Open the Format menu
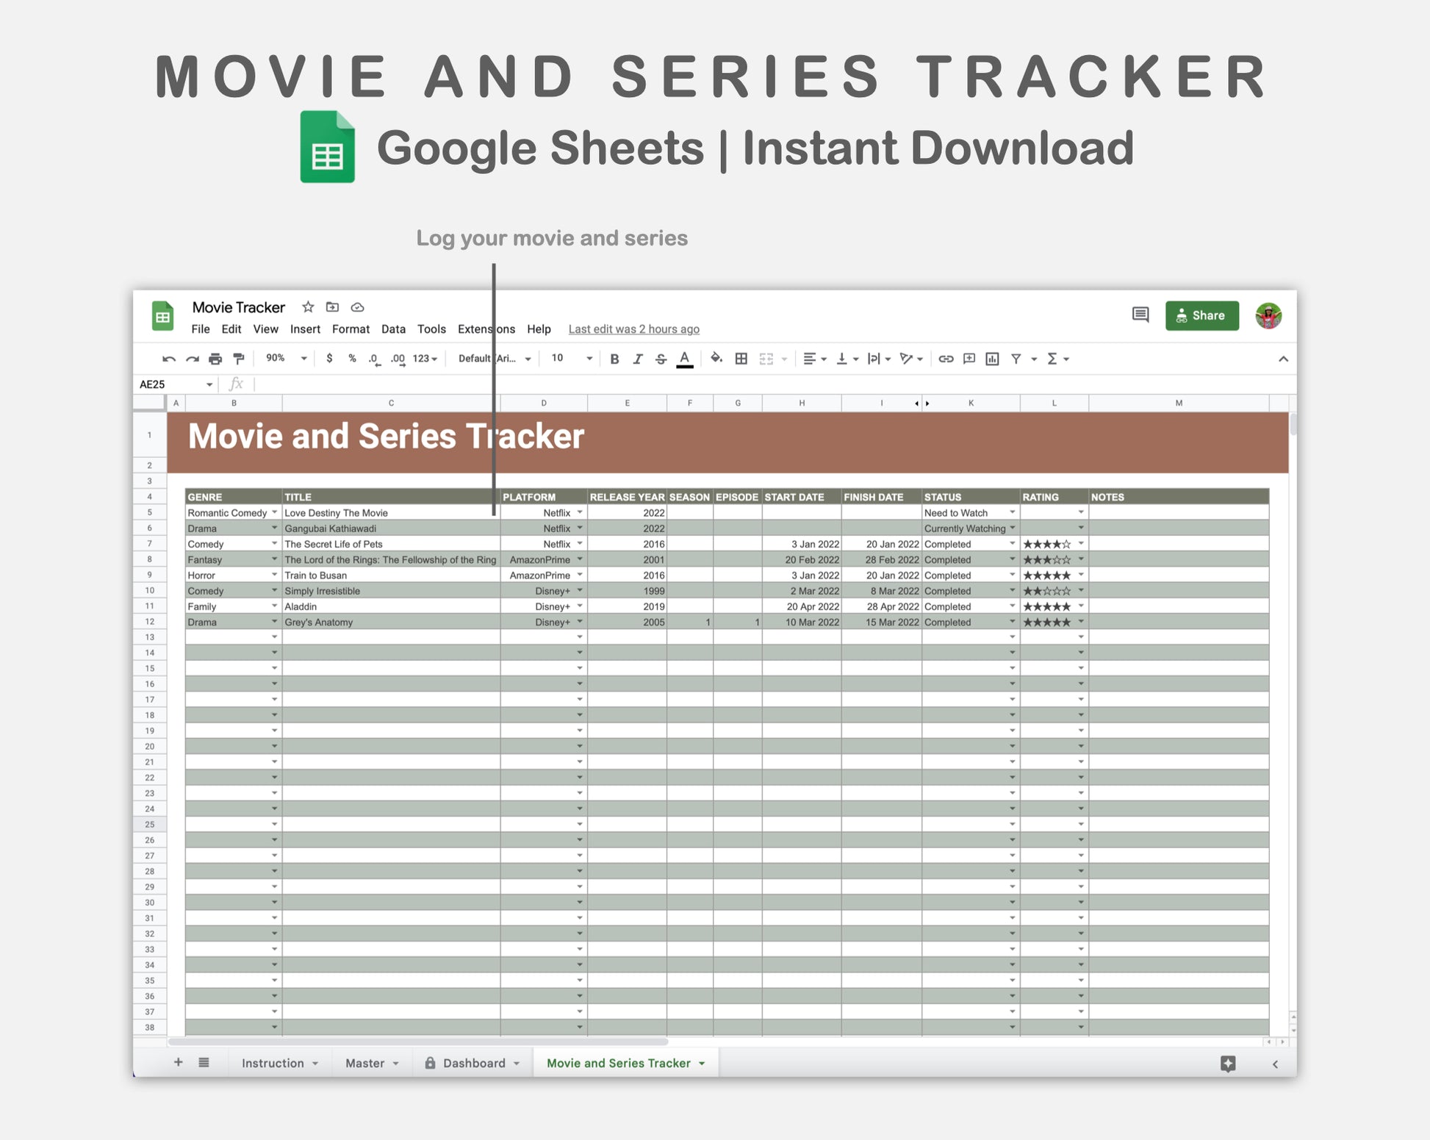Image resolution: width=1430 pixels, height=1140 pixels. click(350, 329)
